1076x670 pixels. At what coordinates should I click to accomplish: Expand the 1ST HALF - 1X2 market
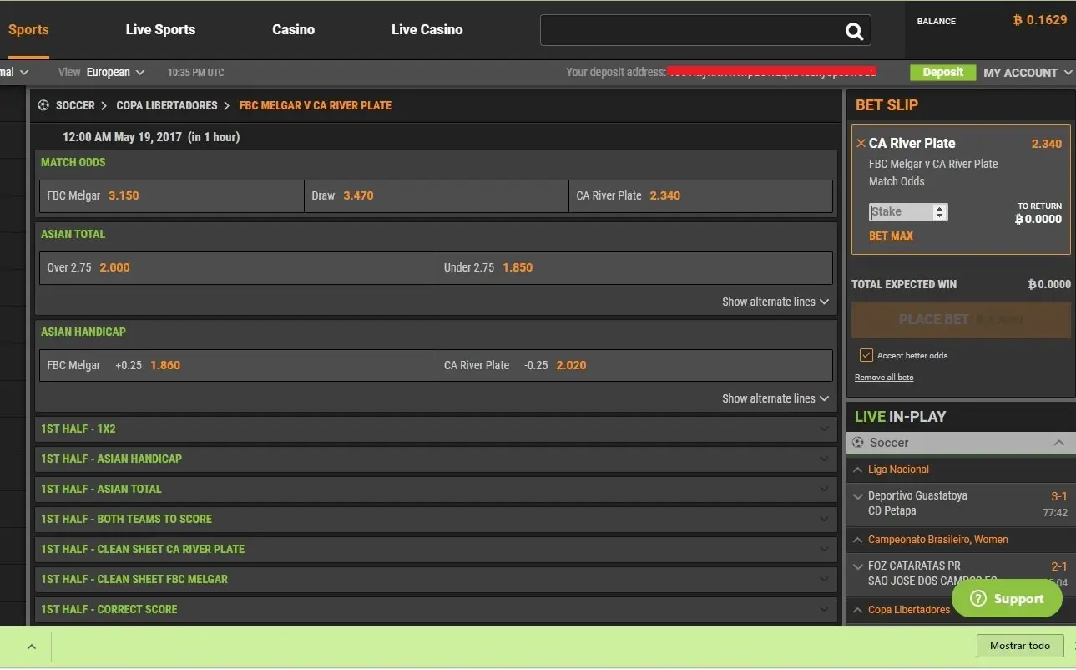(x=434, y=429)
